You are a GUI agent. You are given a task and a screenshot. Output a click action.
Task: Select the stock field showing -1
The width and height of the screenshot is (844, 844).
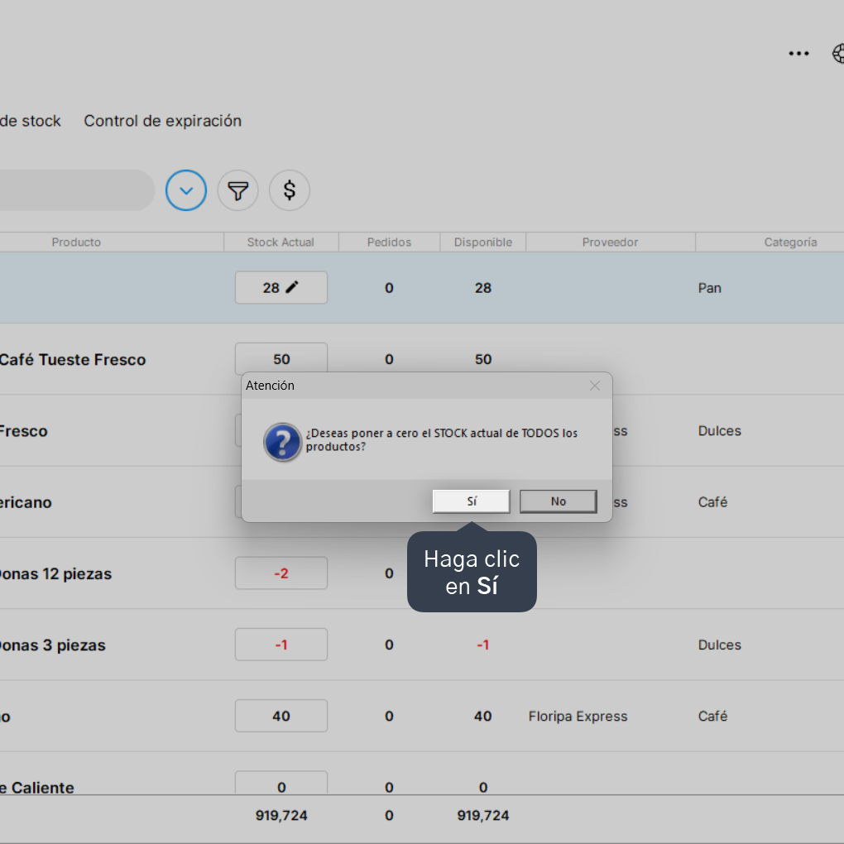(281, 645)
